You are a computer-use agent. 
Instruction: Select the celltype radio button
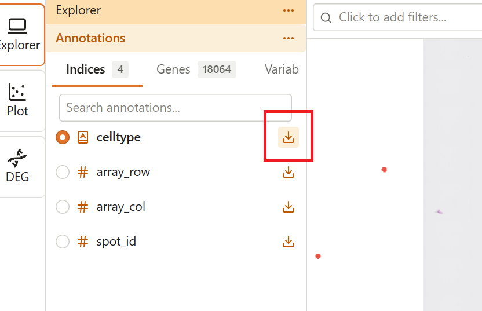point(63,137)
